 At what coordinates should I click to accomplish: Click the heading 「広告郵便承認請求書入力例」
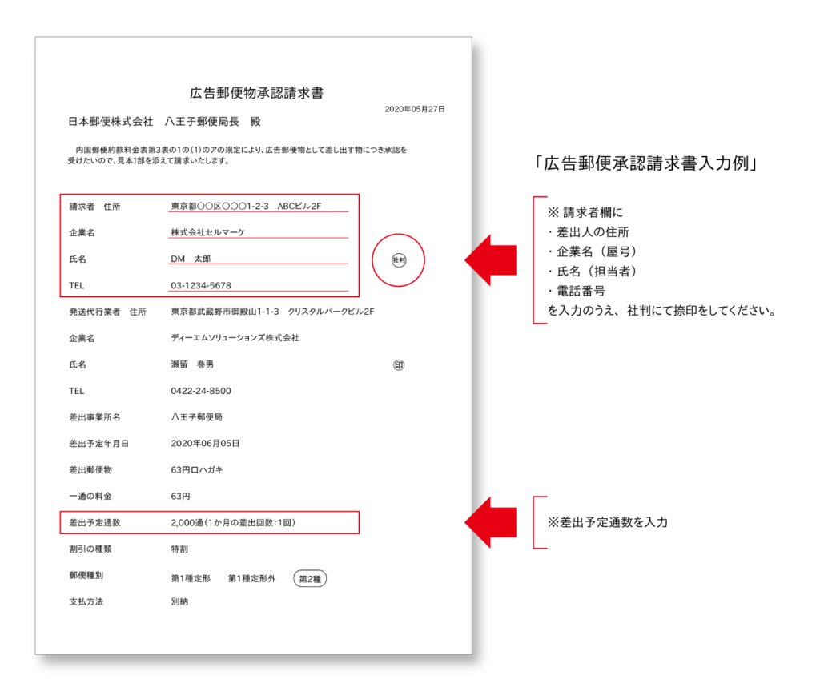point(645,163)
